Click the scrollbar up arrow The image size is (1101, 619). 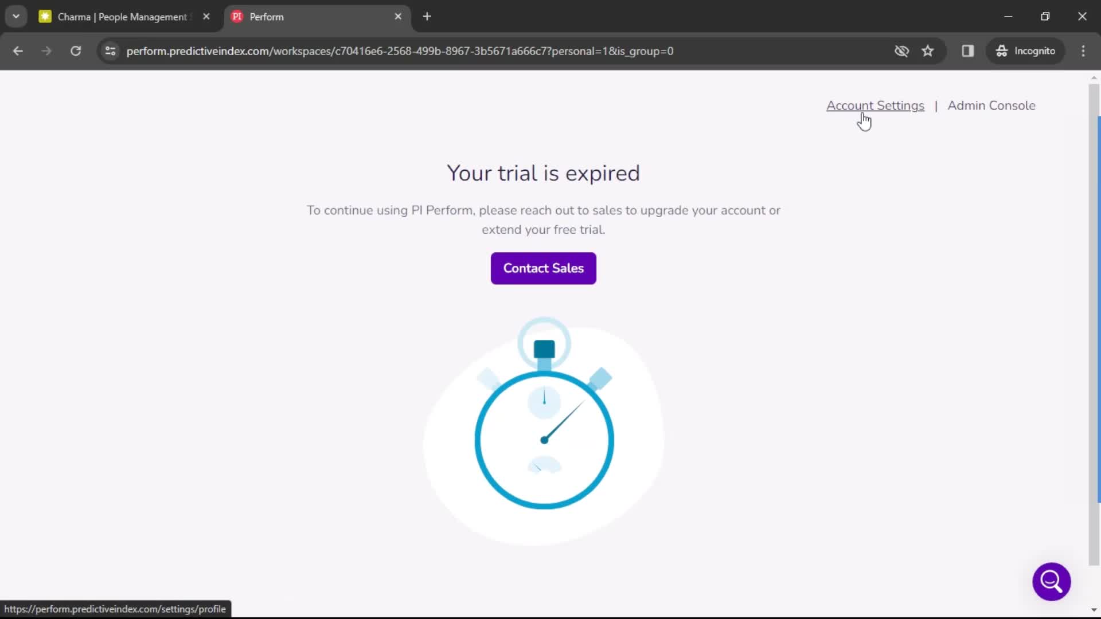(x=1094, y=77)
